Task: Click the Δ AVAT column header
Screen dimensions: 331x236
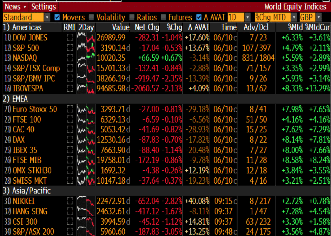Action: point(199,27)
